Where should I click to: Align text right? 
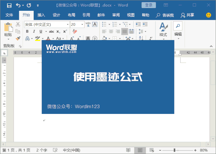click(x=118, y=31)
